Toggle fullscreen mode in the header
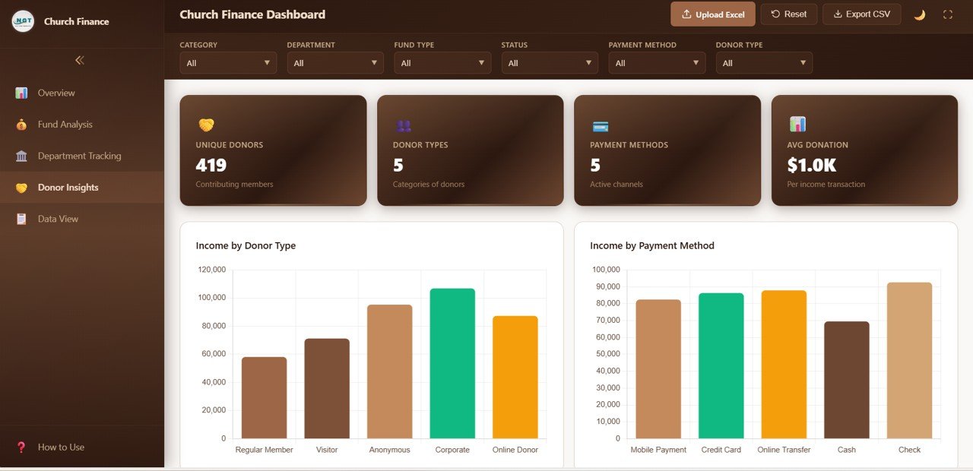The height and width of the screenshot is (471, 973). [x=949, y=14]
